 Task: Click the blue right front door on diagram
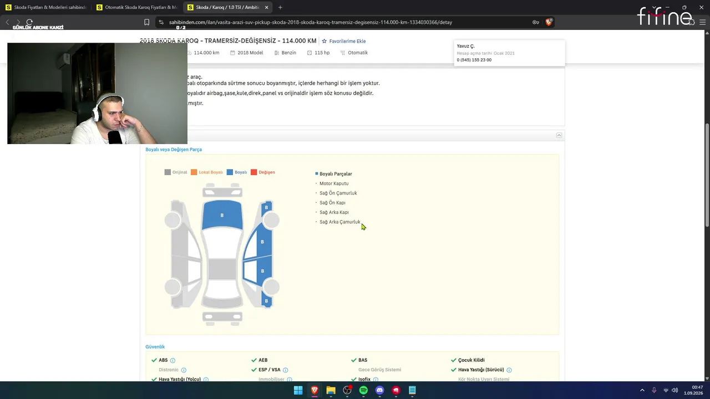click(262, 242)
